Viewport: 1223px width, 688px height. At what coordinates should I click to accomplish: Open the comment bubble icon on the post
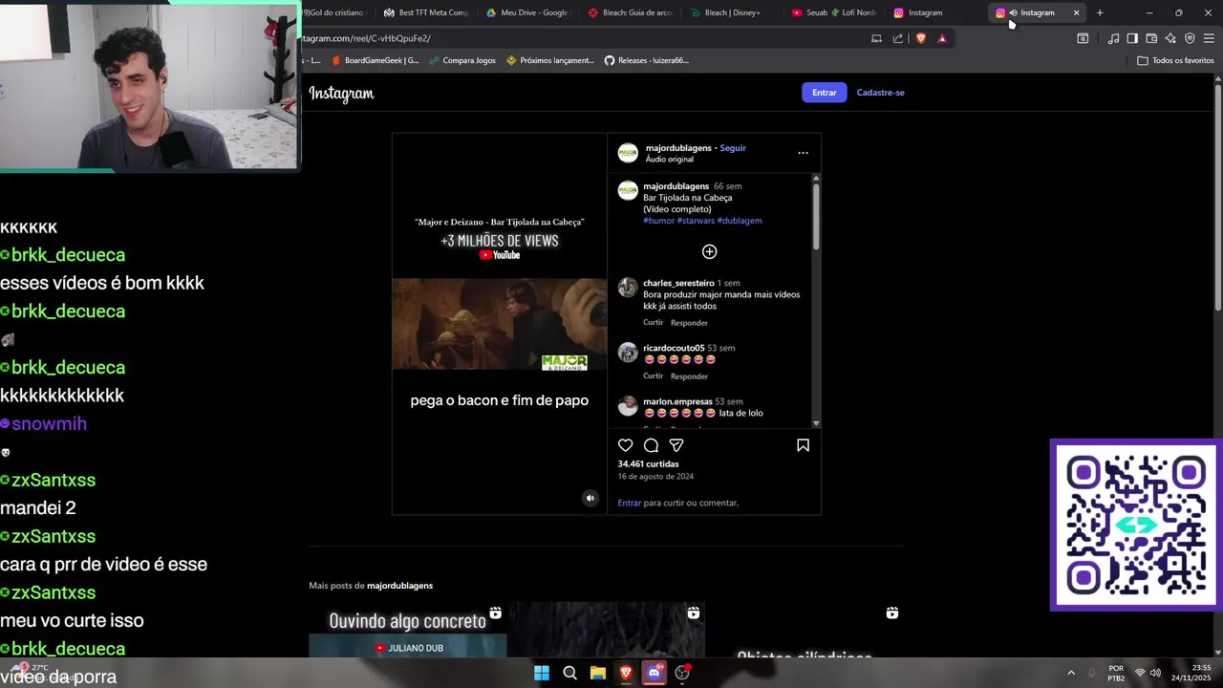tap(651, 445)
